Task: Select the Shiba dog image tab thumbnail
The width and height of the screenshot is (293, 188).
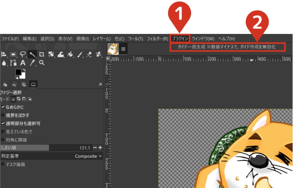Action: (113, 49)
